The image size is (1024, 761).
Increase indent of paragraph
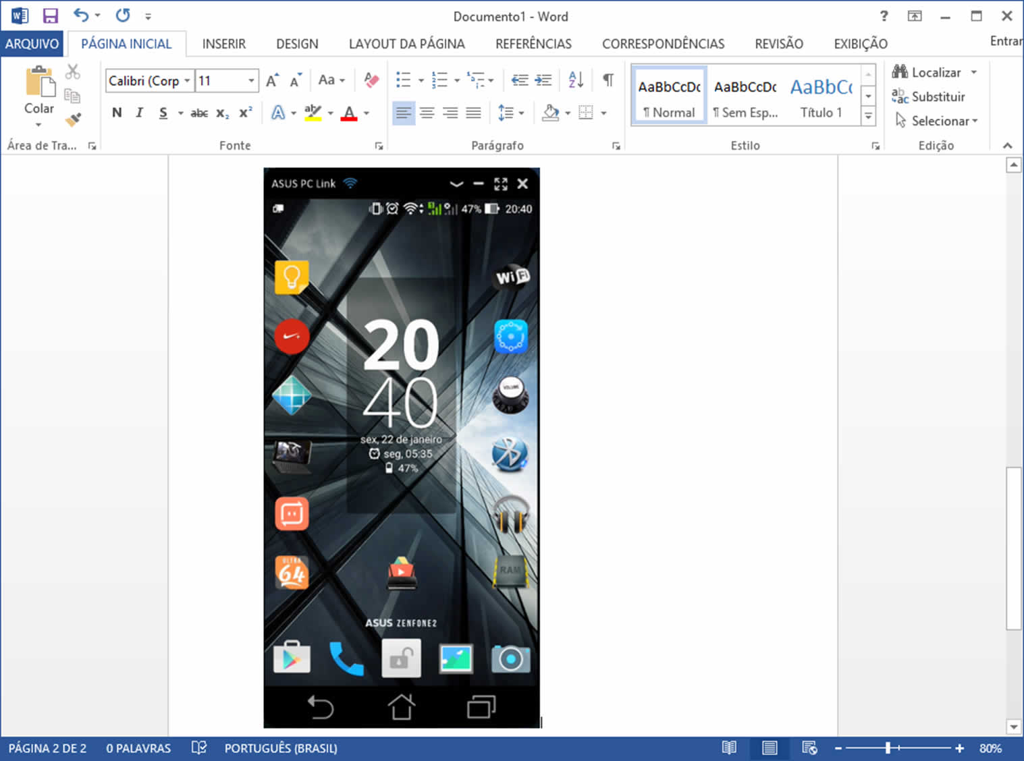tap(543, 80)
